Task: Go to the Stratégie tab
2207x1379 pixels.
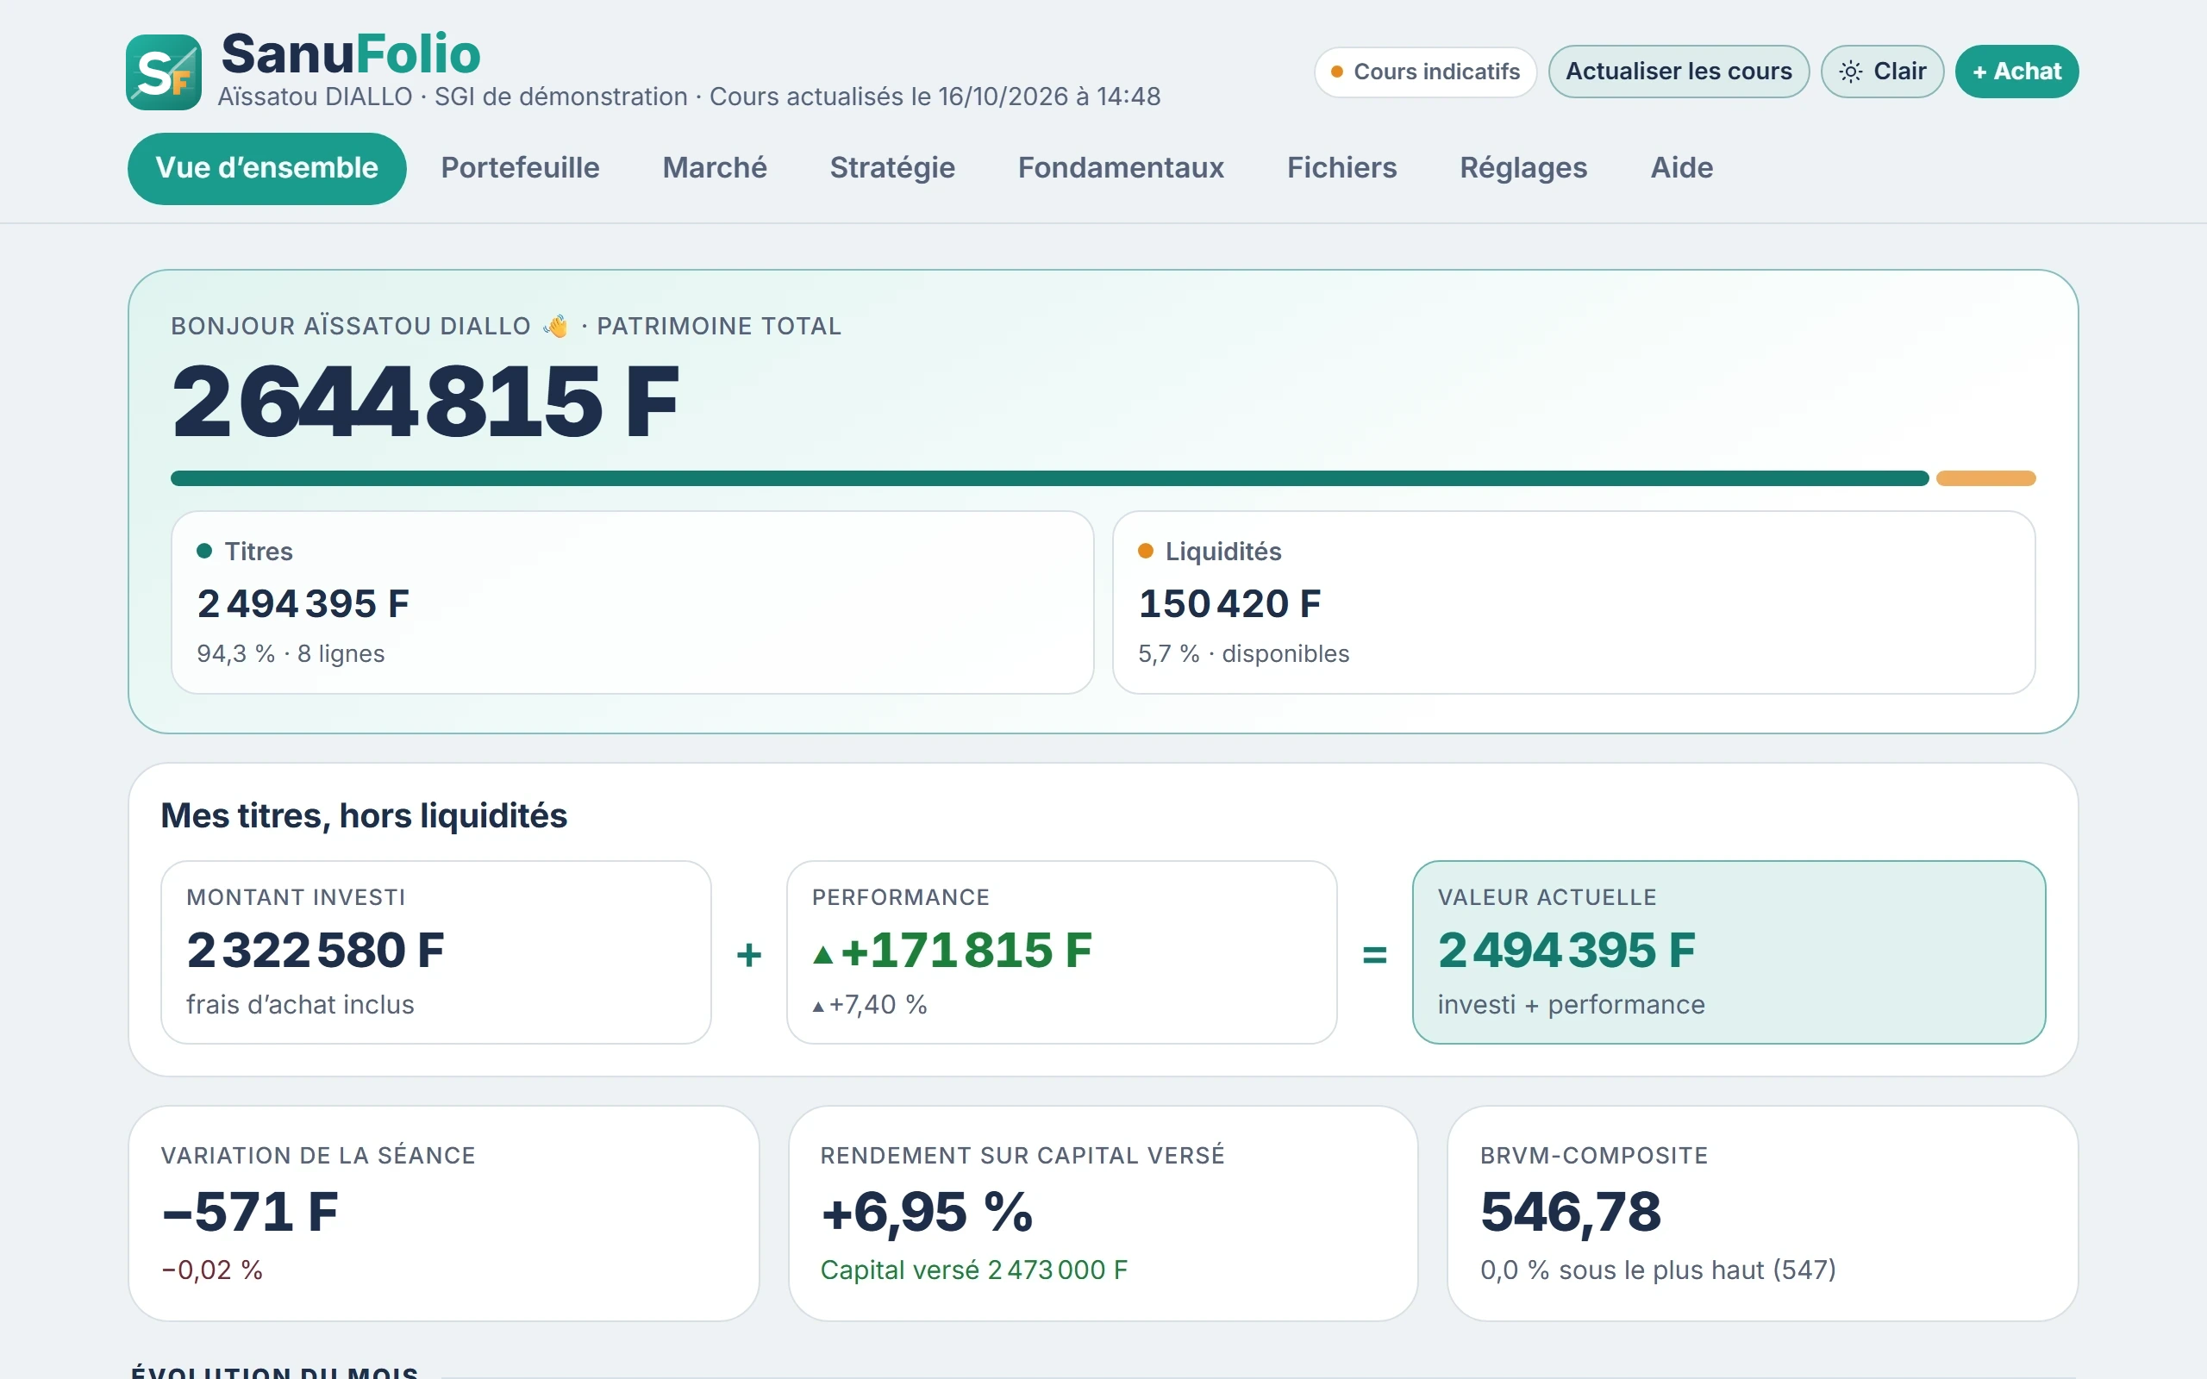Action: click(892, 168)
